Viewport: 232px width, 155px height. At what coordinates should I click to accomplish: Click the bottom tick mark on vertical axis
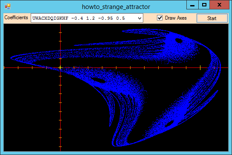[60, 147]
